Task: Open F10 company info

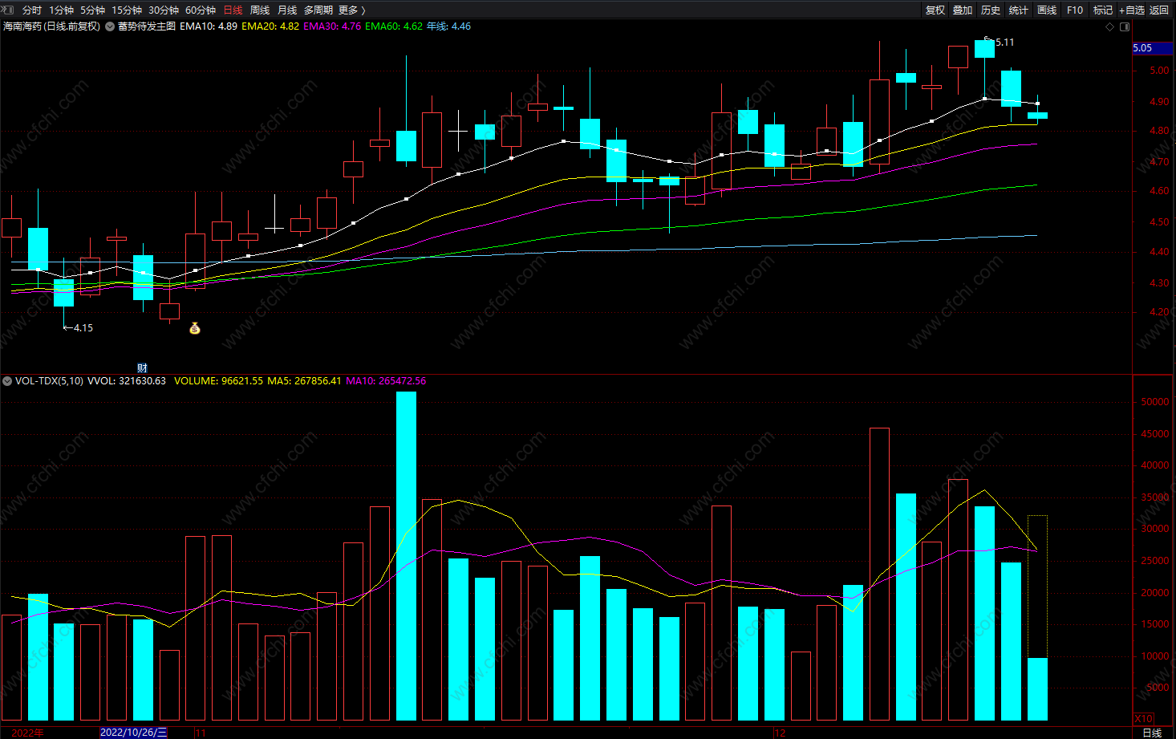Action: [1075, 10]
